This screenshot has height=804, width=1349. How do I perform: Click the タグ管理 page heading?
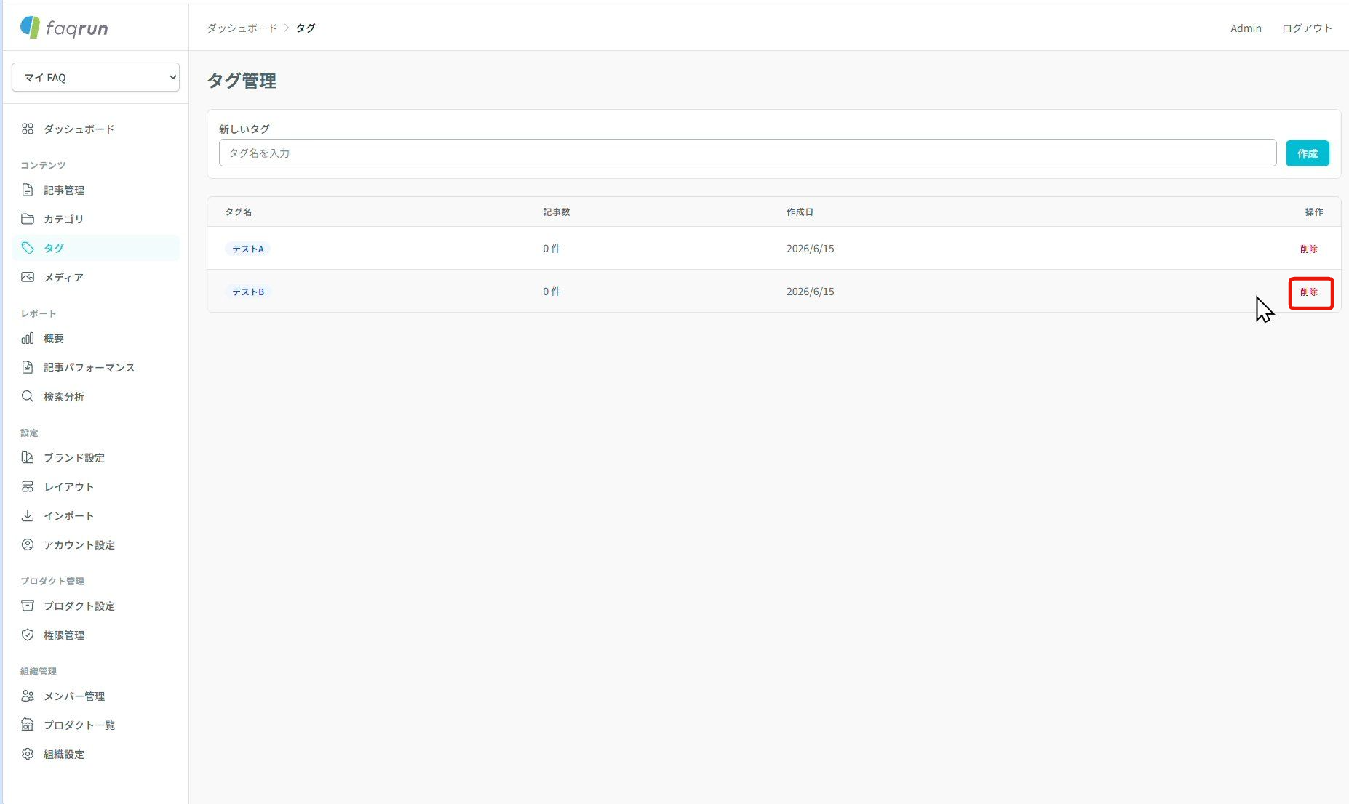242,81
